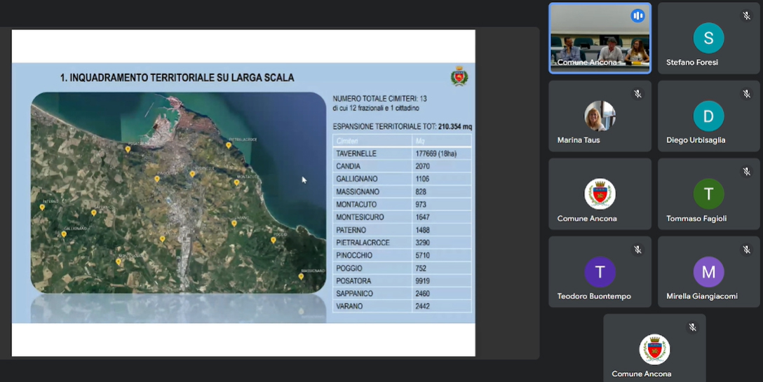Select the POSATORA row in the table

[401, 281]
